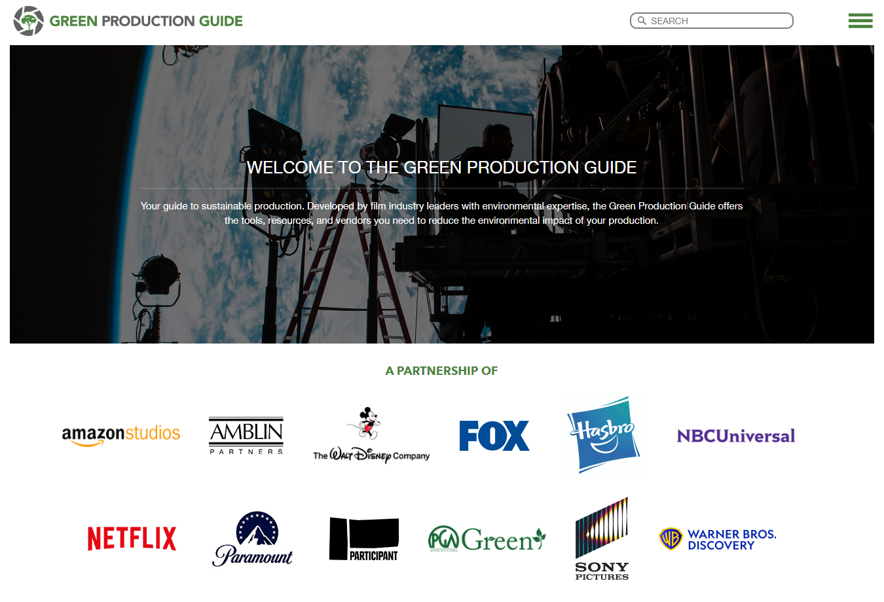Open the hamburger menu
The image size is (884, 602).
tap(860, 21)
